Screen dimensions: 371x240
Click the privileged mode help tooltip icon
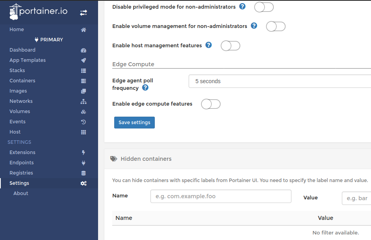coord(242,6)
